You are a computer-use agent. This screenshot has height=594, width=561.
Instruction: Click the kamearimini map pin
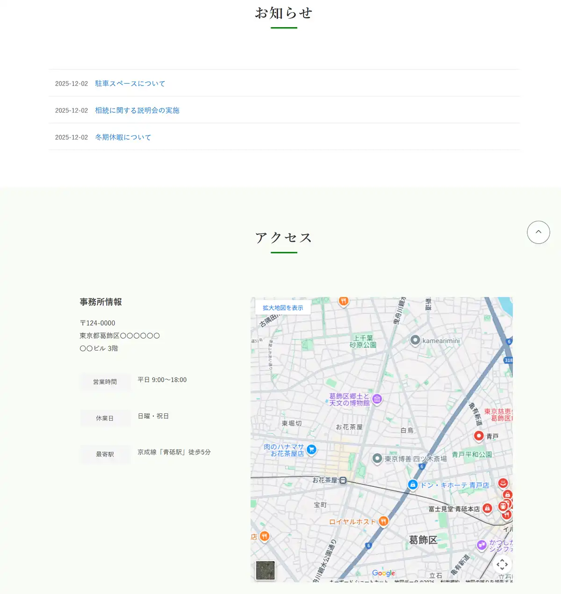pos(415,340)
